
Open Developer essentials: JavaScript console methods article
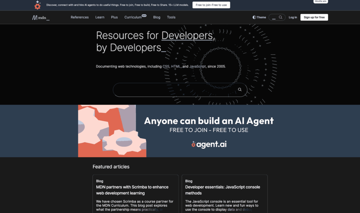pos(223,190)
